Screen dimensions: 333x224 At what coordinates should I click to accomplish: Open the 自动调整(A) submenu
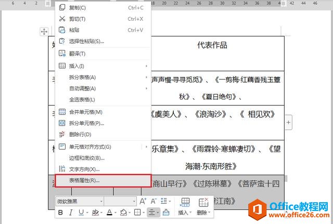pos(103,88)
